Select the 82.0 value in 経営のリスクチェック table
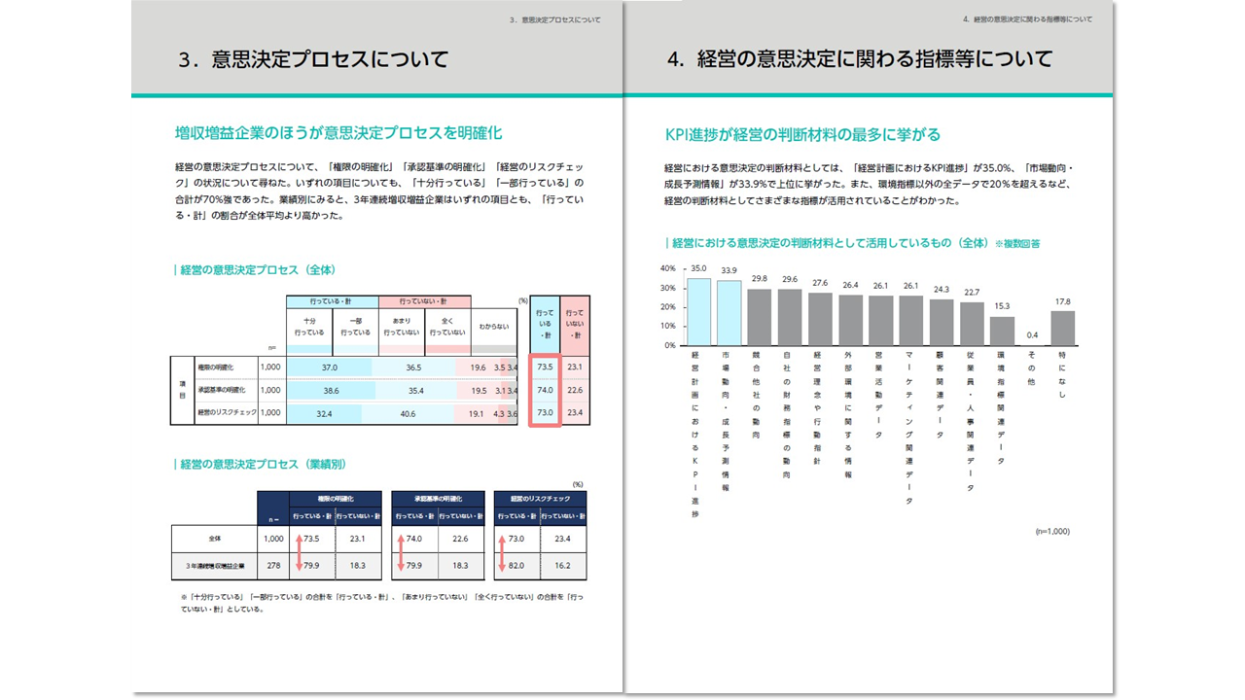This screenshot has width=1245, height=700. point(516,565)
